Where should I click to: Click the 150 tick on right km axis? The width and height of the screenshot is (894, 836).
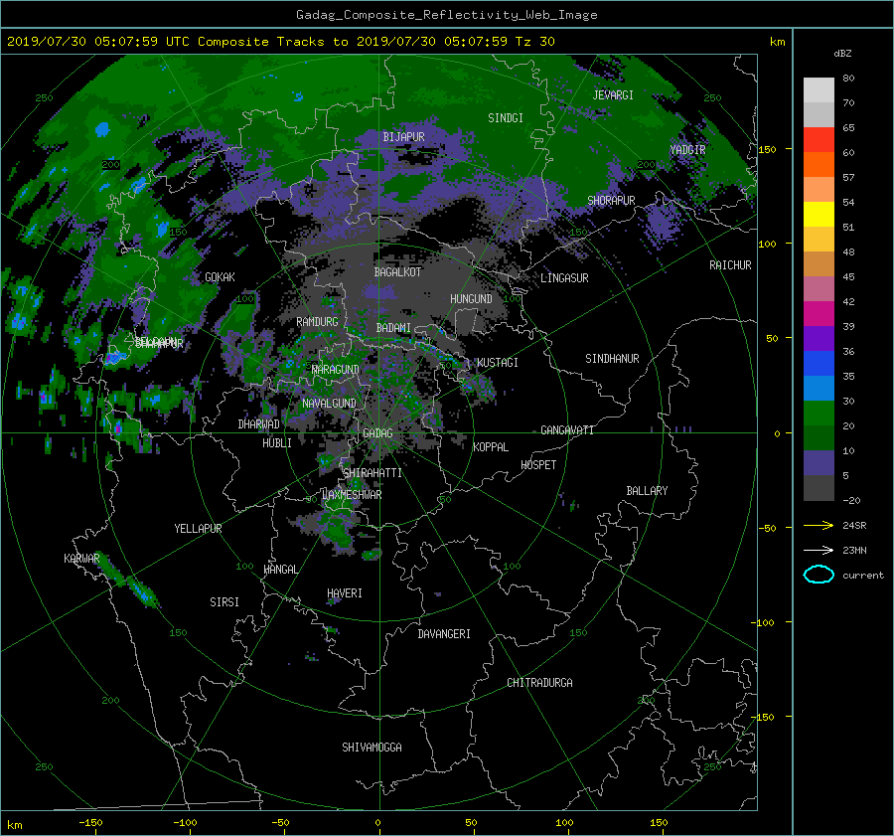[x=767, y=149]
